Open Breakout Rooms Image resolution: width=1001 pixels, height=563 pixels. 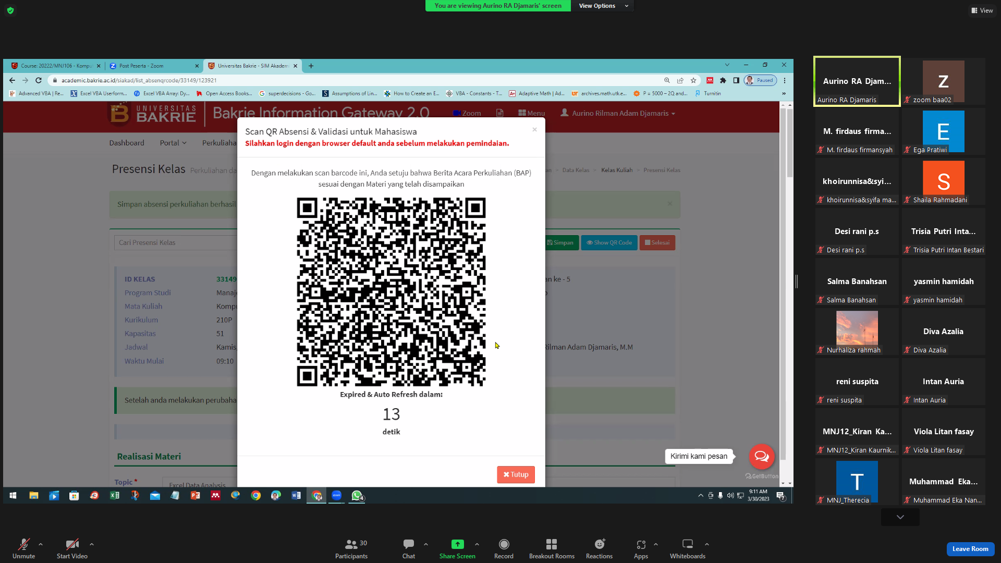(552, 548)
